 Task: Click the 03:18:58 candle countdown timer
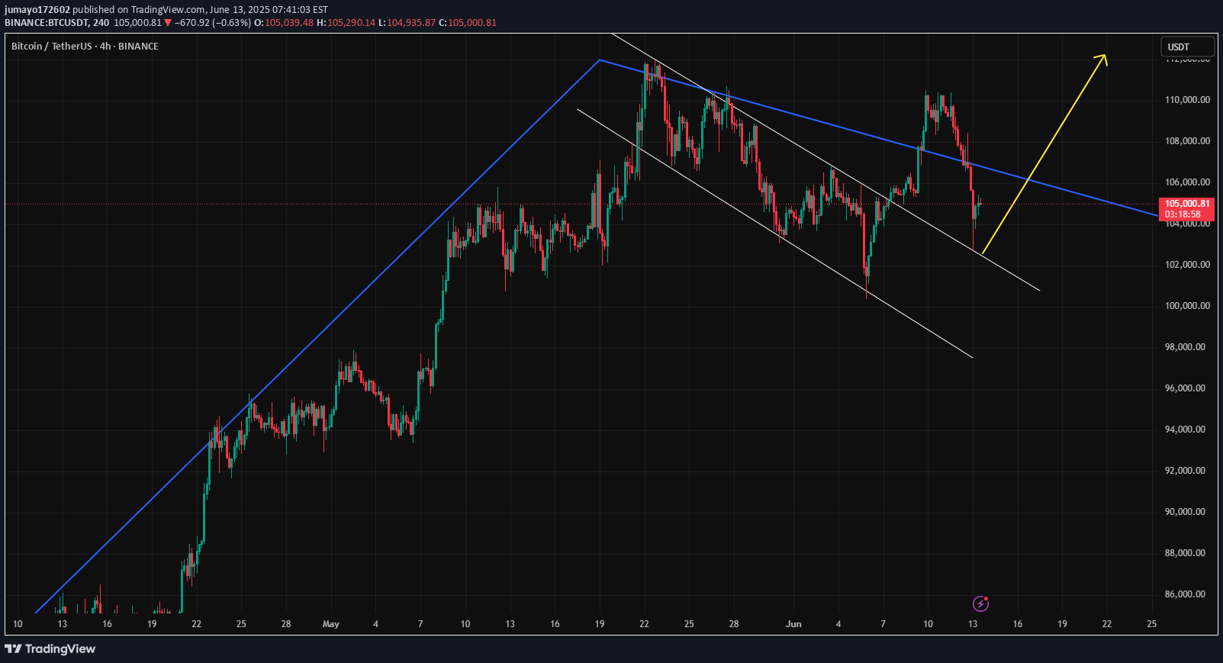pyautogui.click(x=1183, y=214)
